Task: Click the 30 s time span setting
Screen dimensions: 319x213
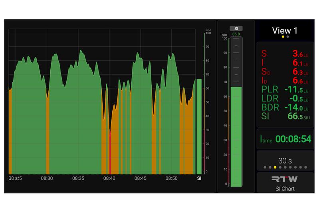Action: click(x=285, y=160)
